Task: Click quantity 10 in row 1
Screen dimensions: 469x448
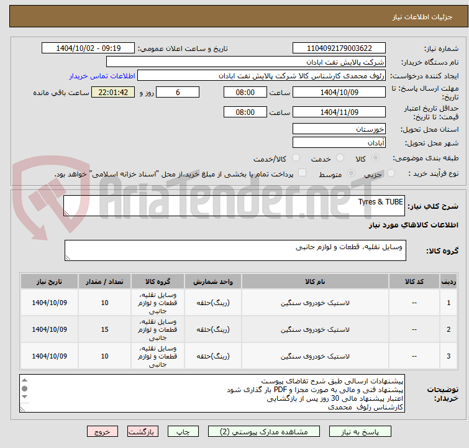Action: pos(104,303)
